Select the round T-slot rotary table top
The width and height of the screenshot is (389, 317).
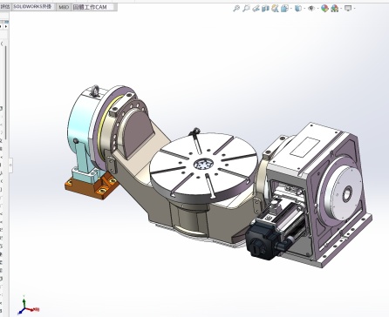tap(203, 164)
